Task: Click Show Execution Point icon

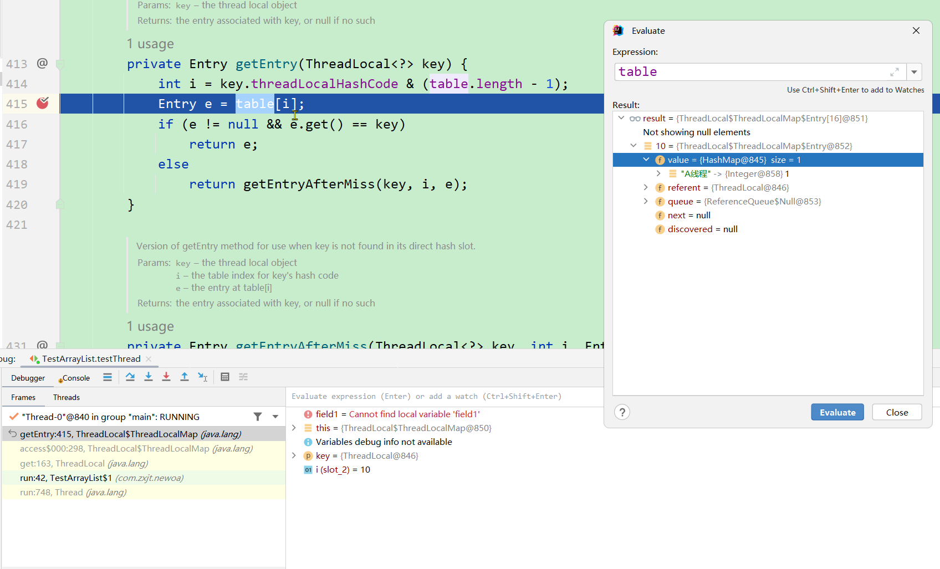Action: pos(108,377)
